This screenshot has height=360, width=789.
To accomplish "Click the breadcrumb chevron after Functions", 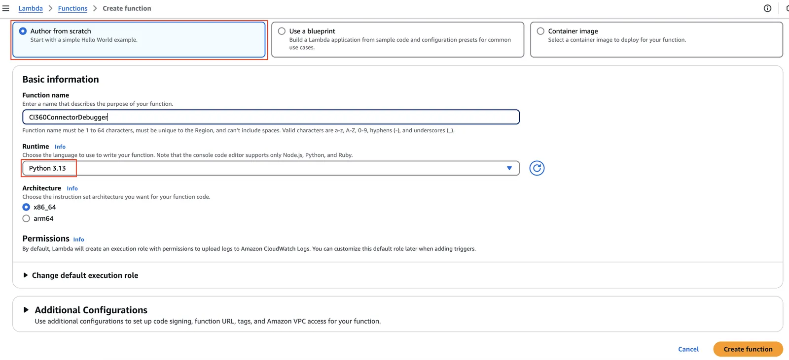I will [x=95, y=8].
